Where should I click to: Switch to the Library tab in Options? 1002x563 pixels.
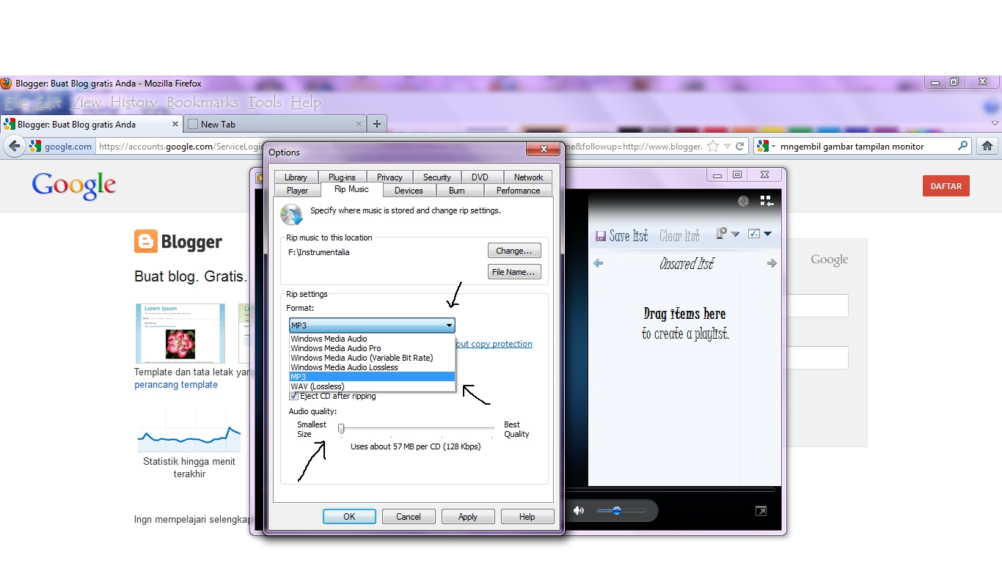296,177
